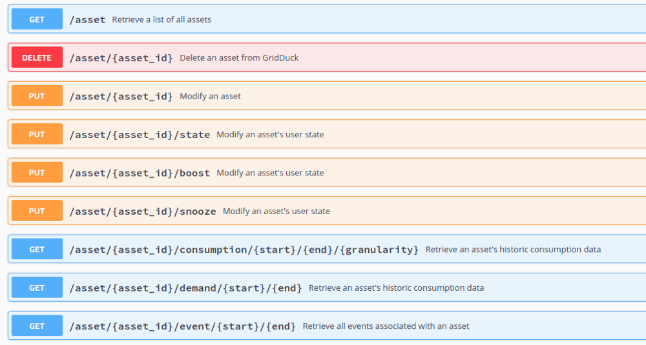Open the /asset/{asset_id}/state path
The image size is (646, 345).
[x=140, y=135]
